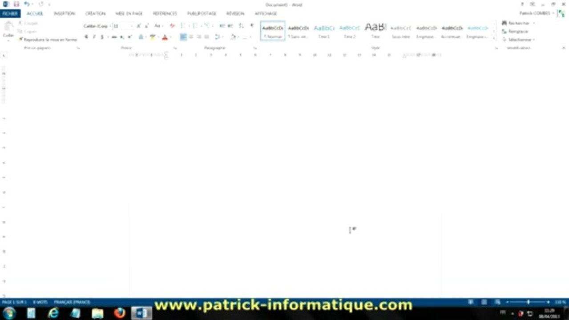Select align left paragraph button

tap(183, 37)
